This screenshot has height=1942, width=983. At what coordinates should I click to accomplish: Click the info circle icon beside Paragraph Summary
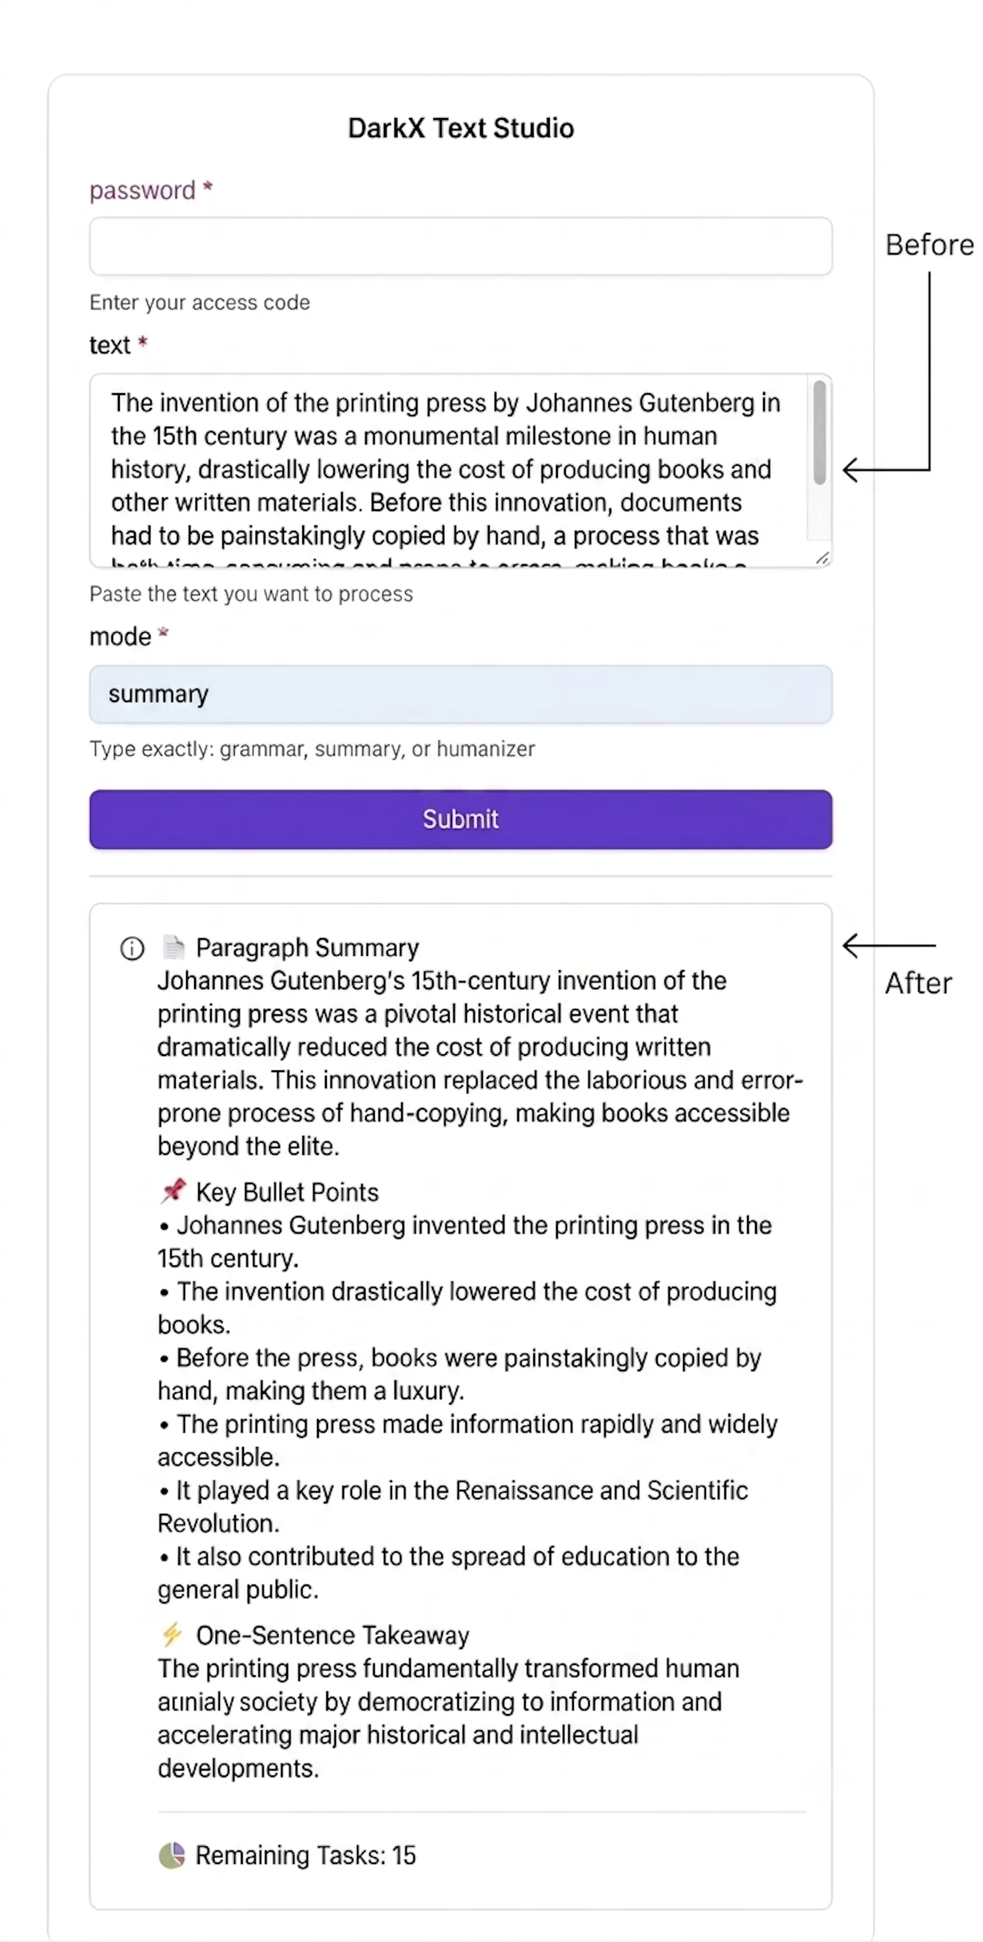[x=132, y=947]
